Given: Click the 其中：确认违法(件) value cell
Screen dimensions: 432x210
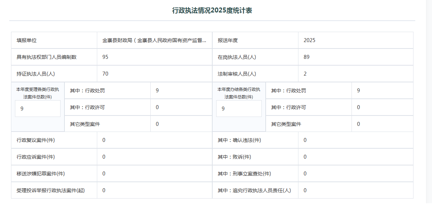Looking at the screenshot, I should [355, 140].
